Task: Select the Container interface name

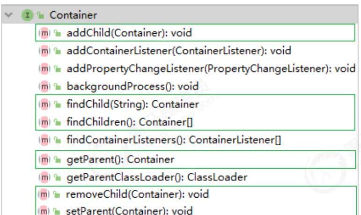Action: 73,15
